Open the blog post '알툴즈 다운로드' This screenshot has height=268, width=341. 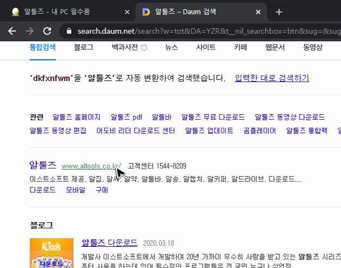coord(109,243)
